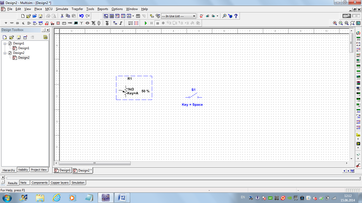Image resolution: width=362 pixels, height=203 pixels.
Task: Open the Grapher view icon
Action: click(x=129, y=16)
